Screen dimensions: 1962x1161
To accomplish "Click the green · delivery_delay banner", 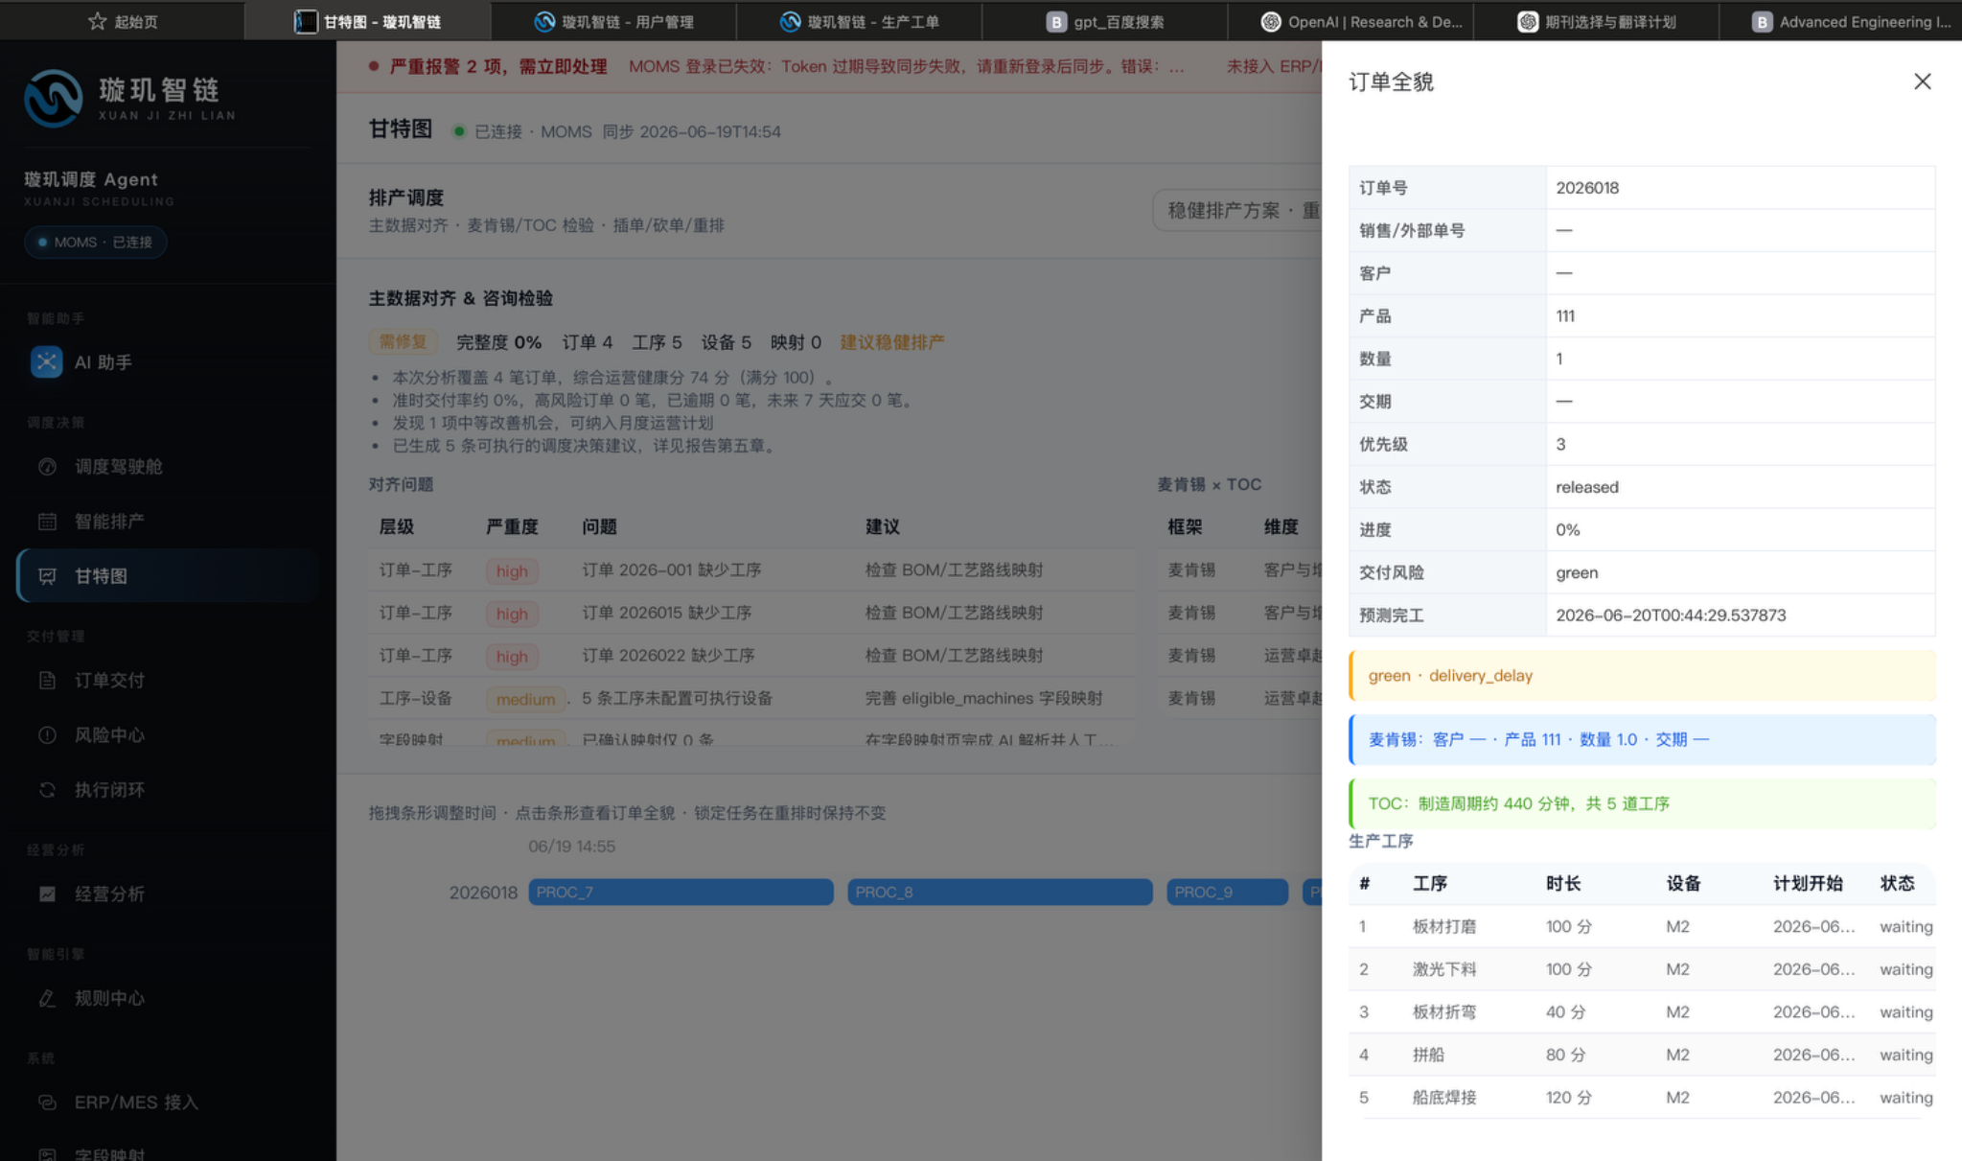I will pyautogui.click(x=1642, y=676).
